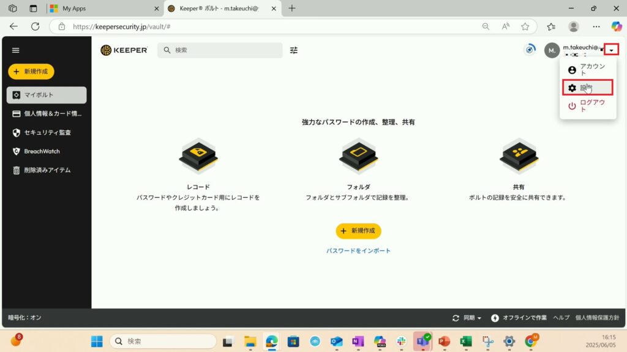627x352 pixels.
Task: Open OneNote from taskbar
Action: (x=358, y=341)
